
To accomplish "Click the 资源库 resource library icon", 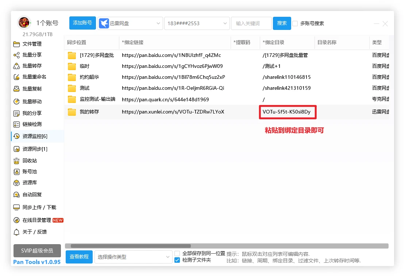I will click(16, 183).
